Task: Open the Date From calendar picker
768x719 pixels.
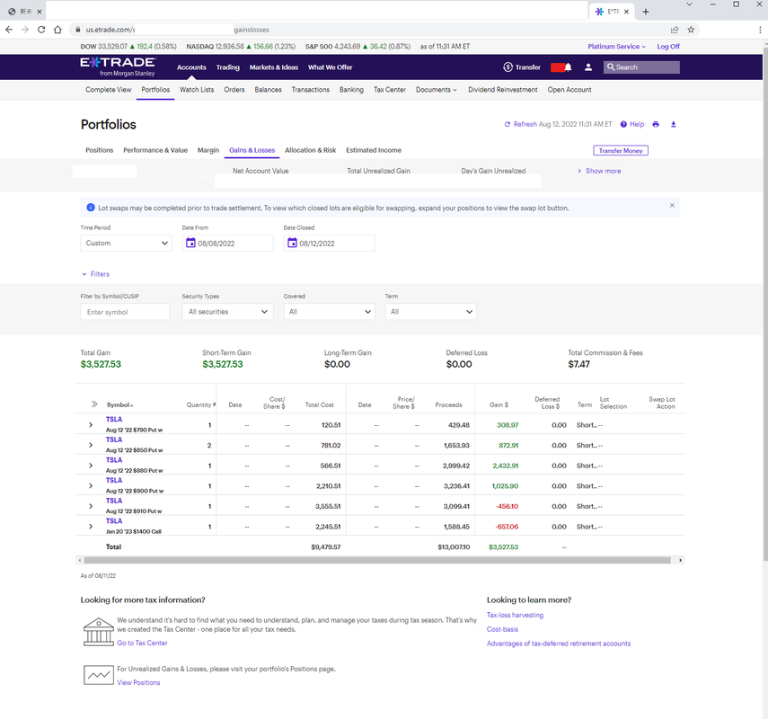Action: pos(190,243)
